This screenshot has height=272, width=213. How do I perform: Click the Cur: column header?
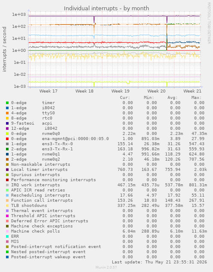click(125, 98)
